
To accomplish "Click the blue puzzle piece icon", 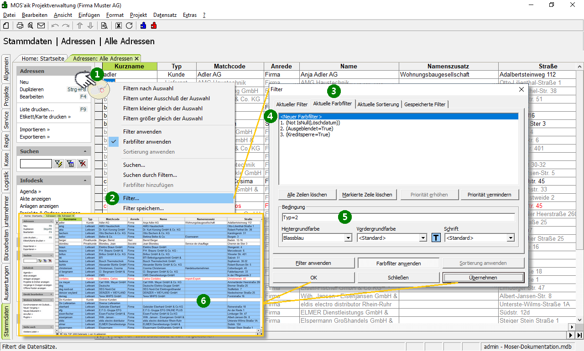I will click(143, 26).
